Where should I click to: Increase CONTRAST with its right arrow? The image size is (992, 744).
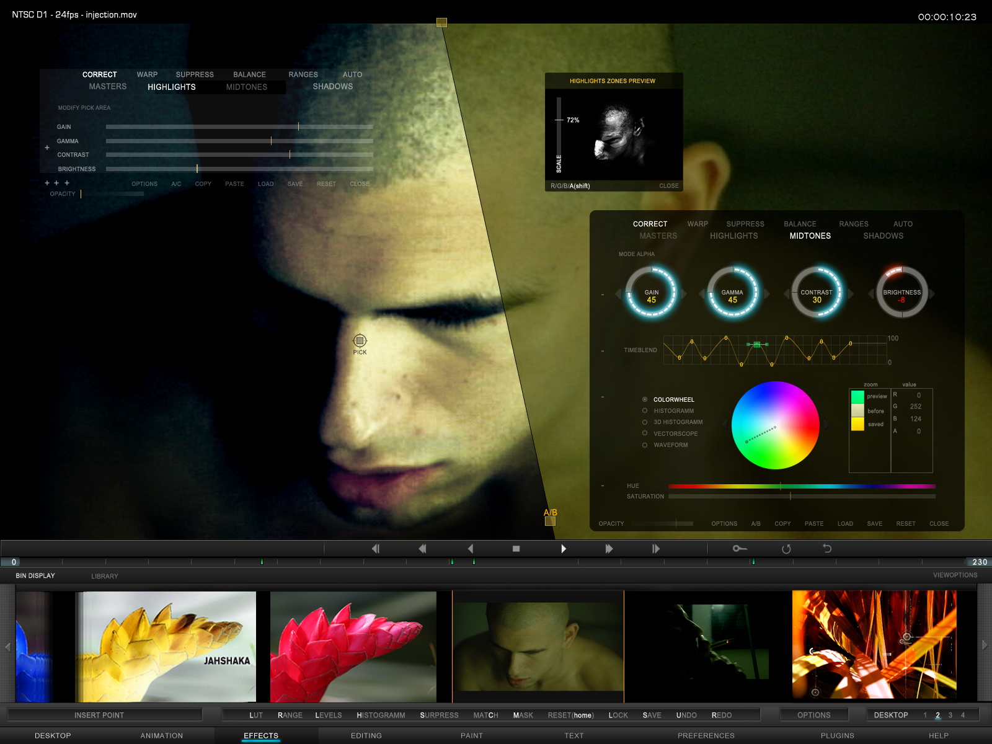(851, 294)
